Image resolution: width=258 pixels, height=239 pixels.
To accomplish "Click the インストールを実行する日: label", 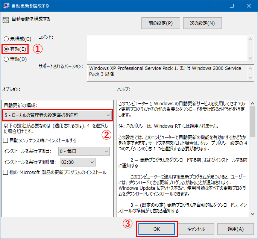I will [x=28, y=151].
